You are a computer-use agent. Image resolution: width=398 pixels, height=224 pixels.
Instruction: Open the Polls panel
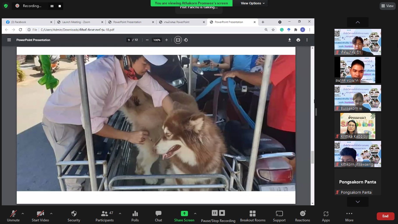(x=135, y=216)
